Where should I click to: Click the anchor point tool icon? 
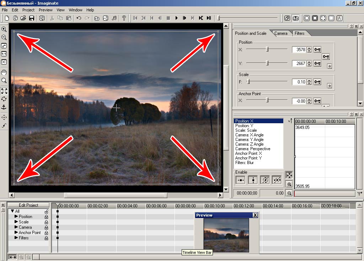coord(4,107)
